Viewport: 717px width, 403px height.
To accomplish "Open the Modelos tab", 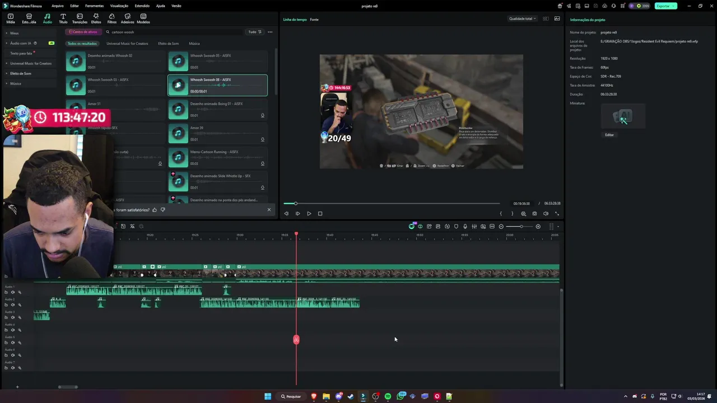I will 143,18.
